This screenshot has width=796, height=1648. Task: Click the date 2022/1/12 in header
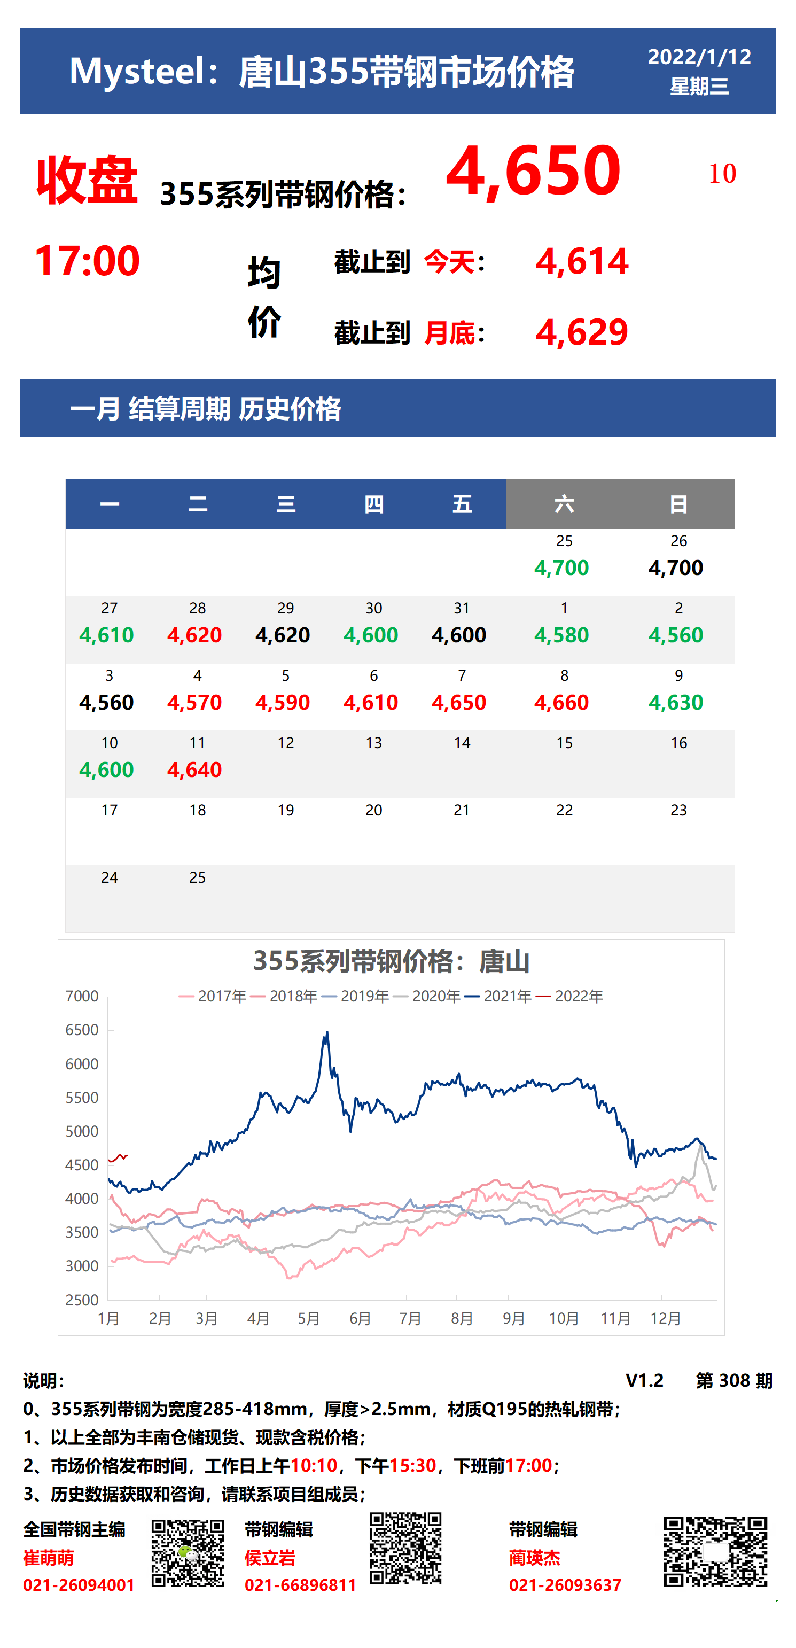click(x=699, y=57)
